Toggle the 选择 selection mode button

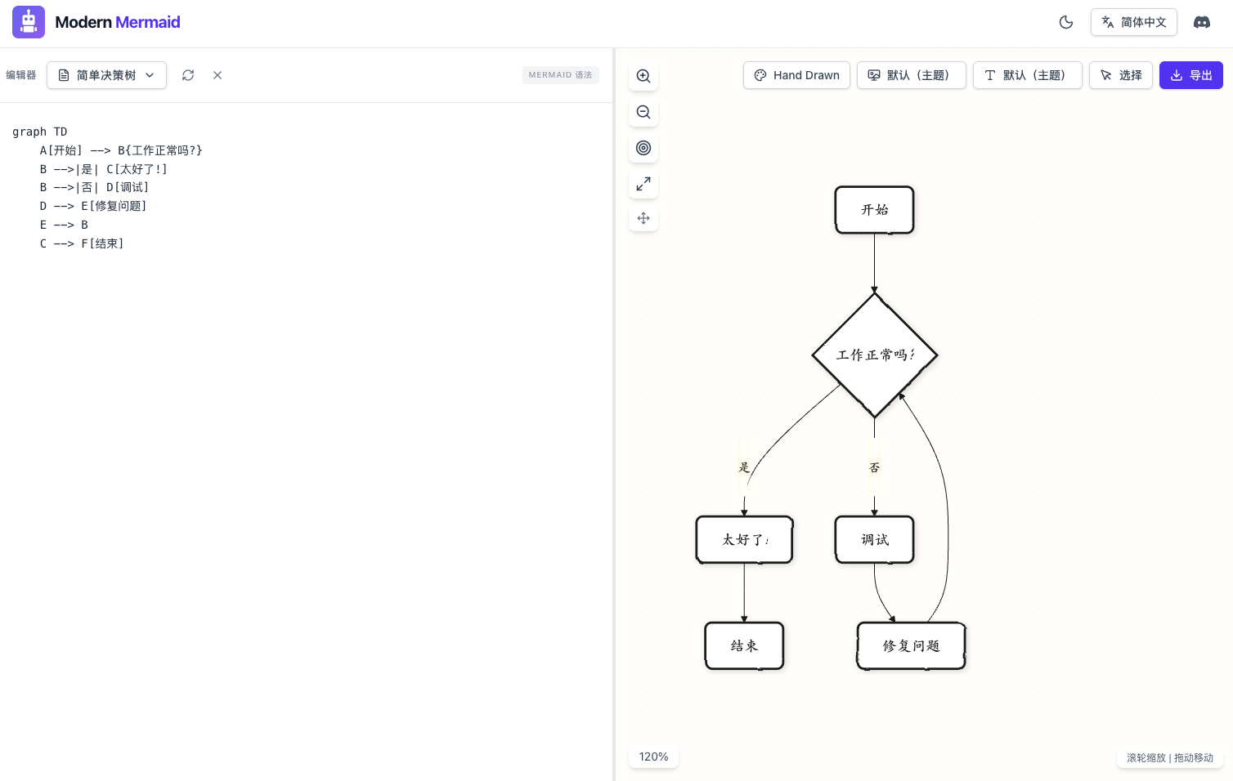(x=1120, y=75)
